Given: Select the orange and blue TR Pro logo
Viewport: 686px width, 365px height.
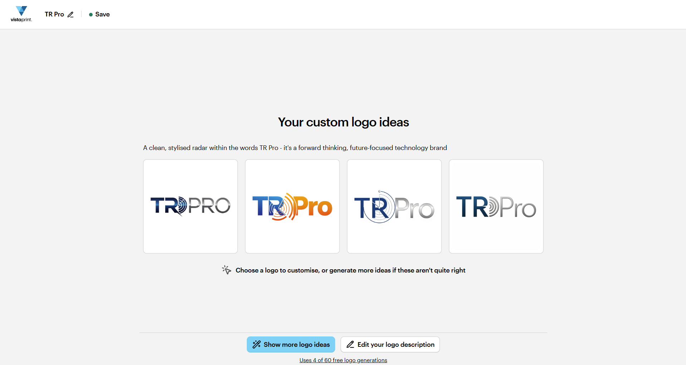Looking at the screenshot, I should pos(292,206).
